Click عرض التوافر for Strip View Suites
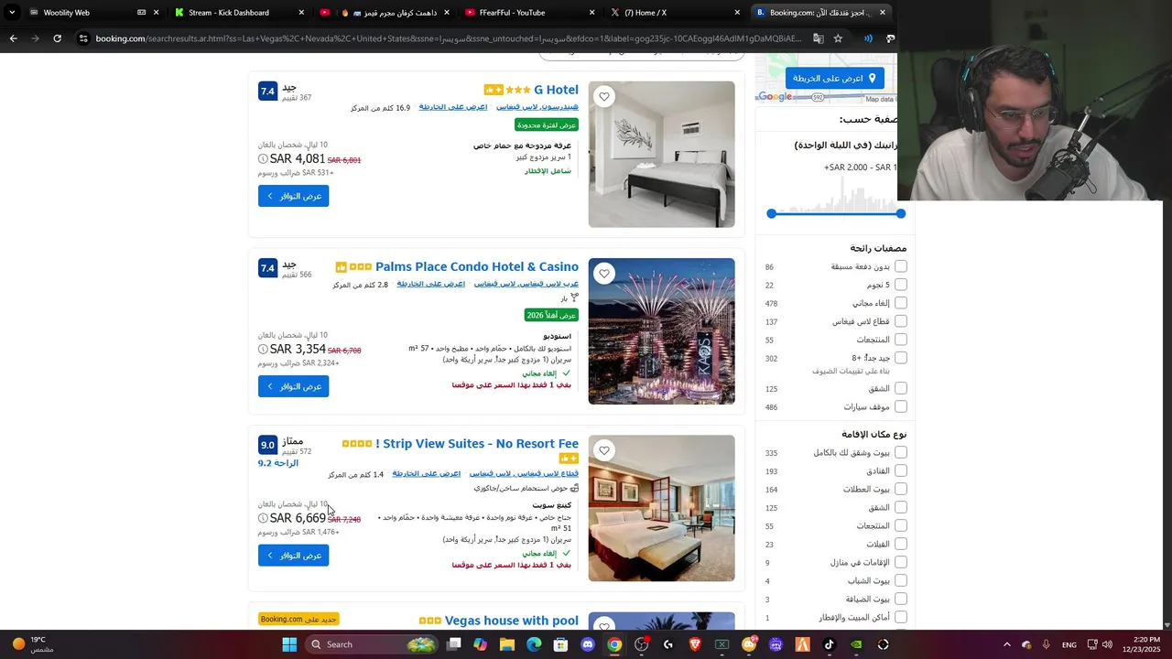 point(293,556)
